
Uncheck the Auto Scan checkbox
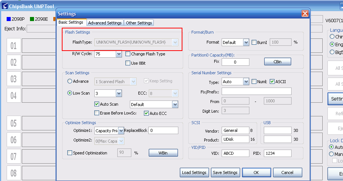pos(97,104)
